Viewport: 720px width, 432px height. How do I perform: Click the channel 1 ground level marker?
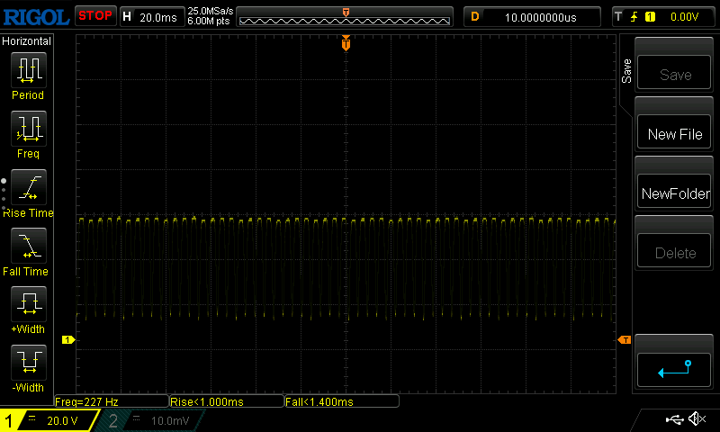(68, 339)
